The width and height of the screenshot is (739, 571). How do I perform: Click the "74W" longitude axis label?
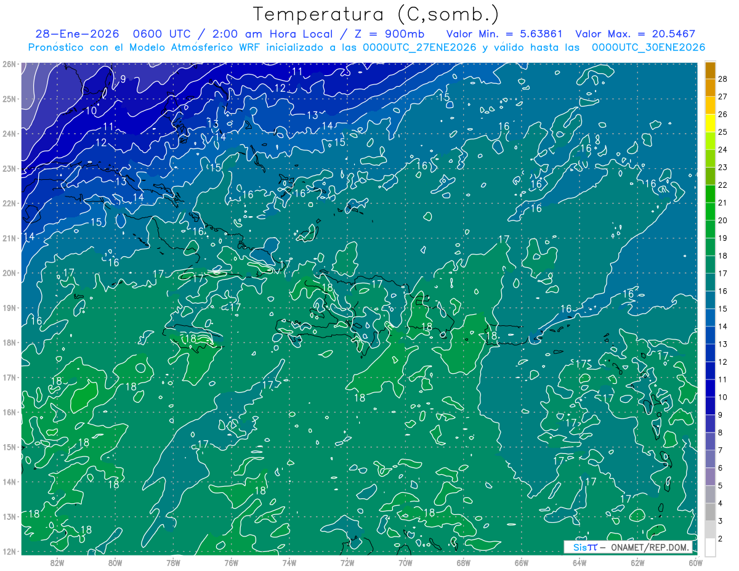tap(289, 562)
